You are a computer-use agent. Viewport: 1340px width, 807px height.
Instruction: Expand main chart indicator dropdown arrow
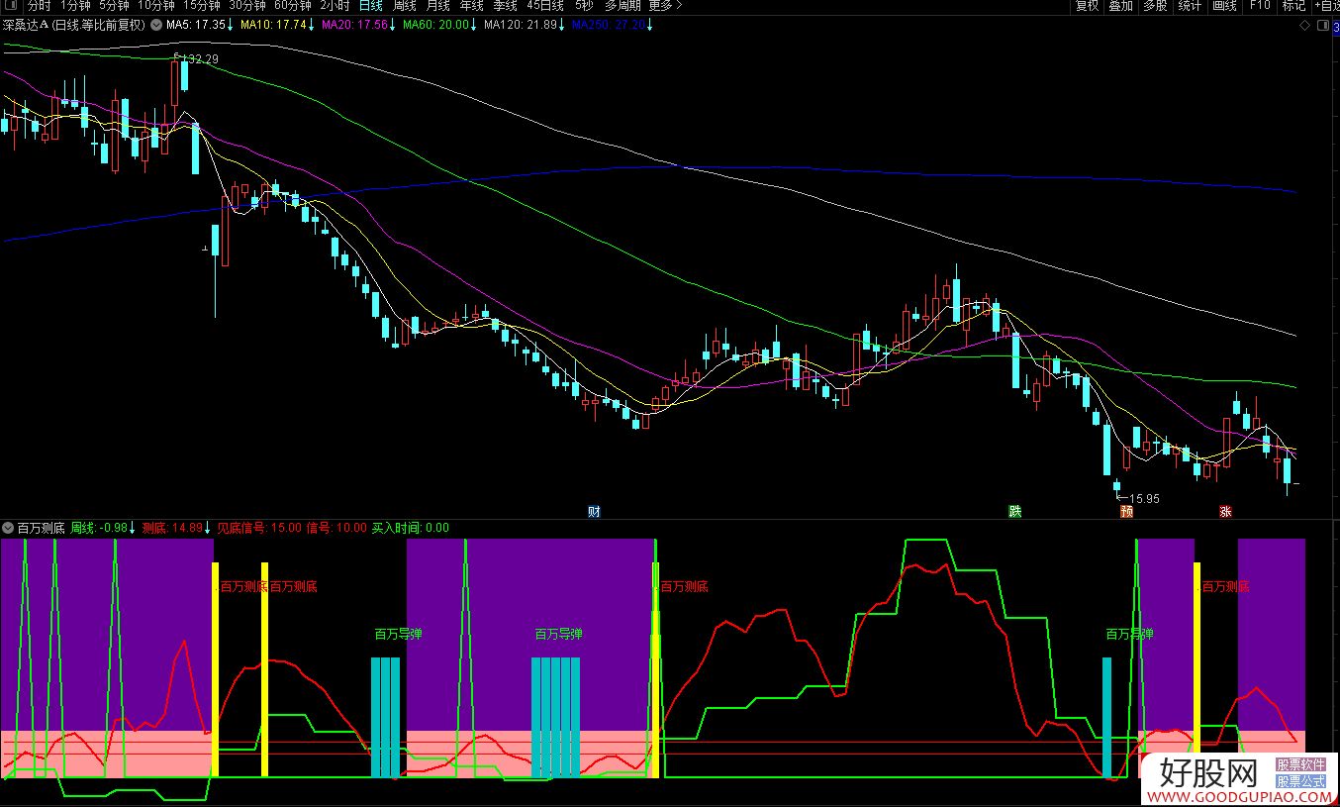(x=156, y=25)
